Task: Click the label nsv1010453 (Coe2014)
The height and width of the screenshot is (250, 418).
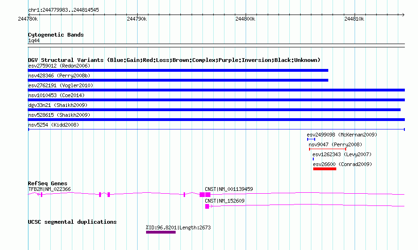Action: click(x=56, y=95)
